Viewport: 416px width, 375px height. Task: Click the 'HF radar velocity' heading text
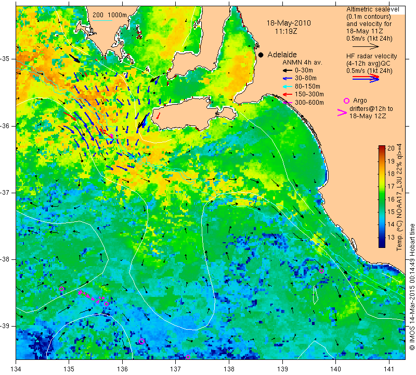(x=371, y=56)
